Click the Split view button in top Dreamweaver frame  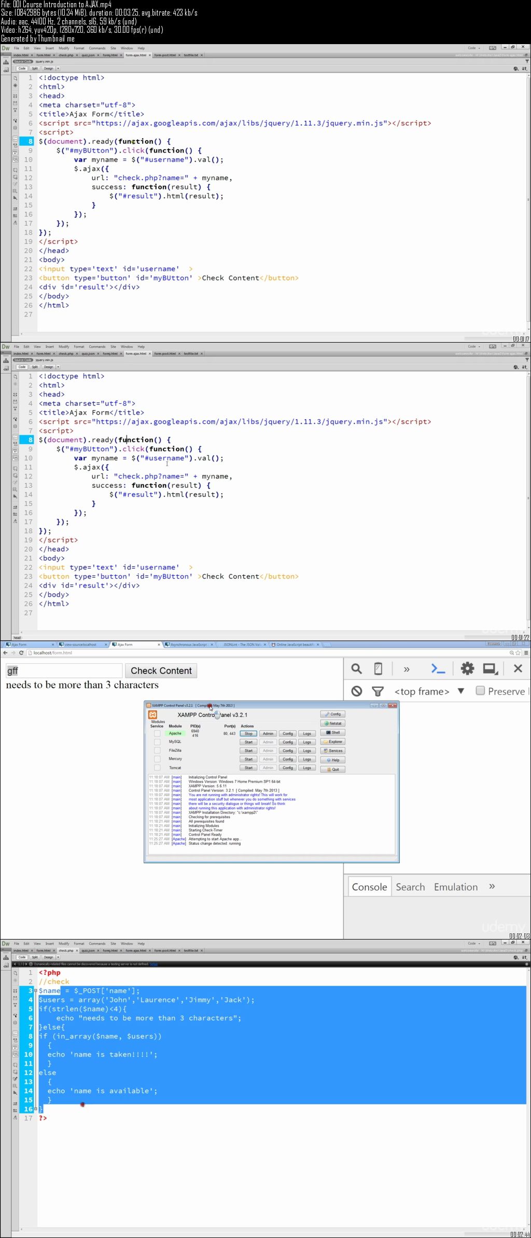(35, 69)
